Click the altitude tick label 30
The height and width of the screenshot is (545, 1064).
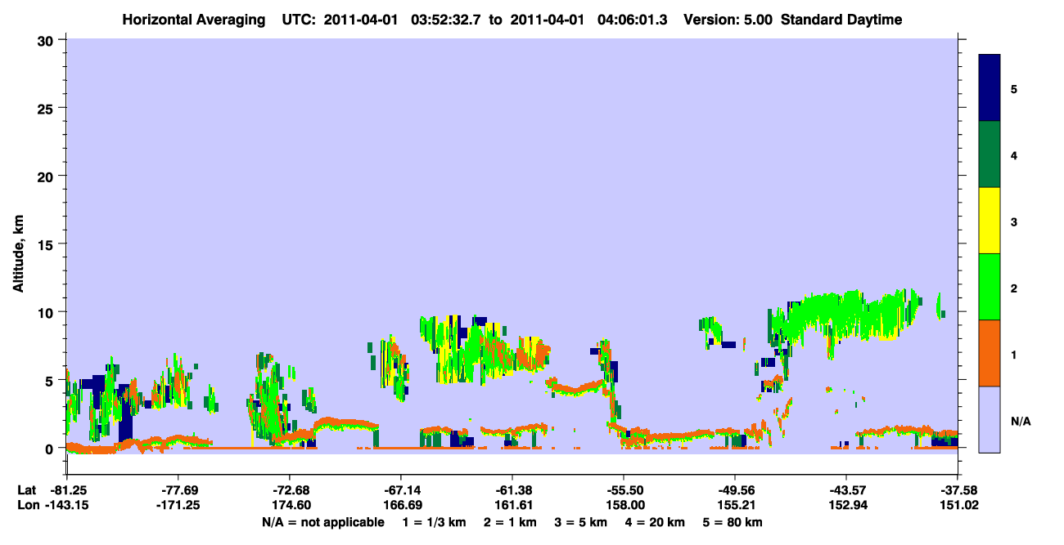point(47,40)
